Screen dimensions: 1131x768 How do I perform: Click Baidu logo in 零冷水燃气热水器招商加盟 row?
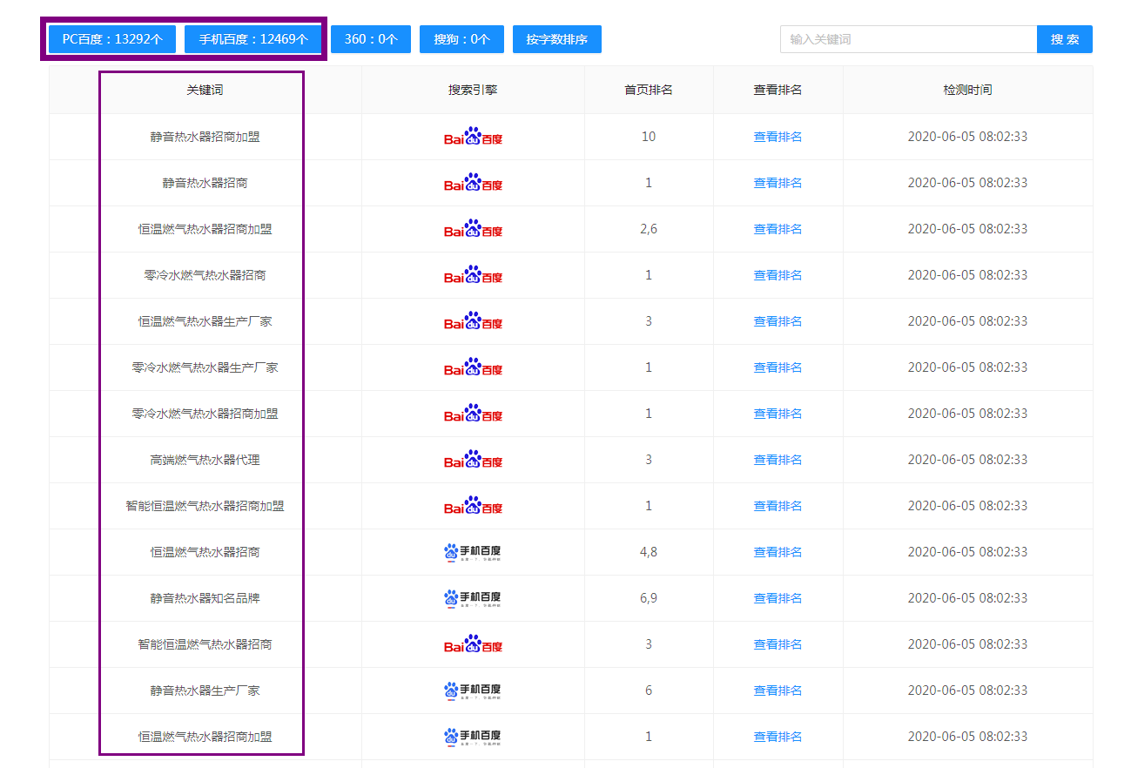point(473,414)
